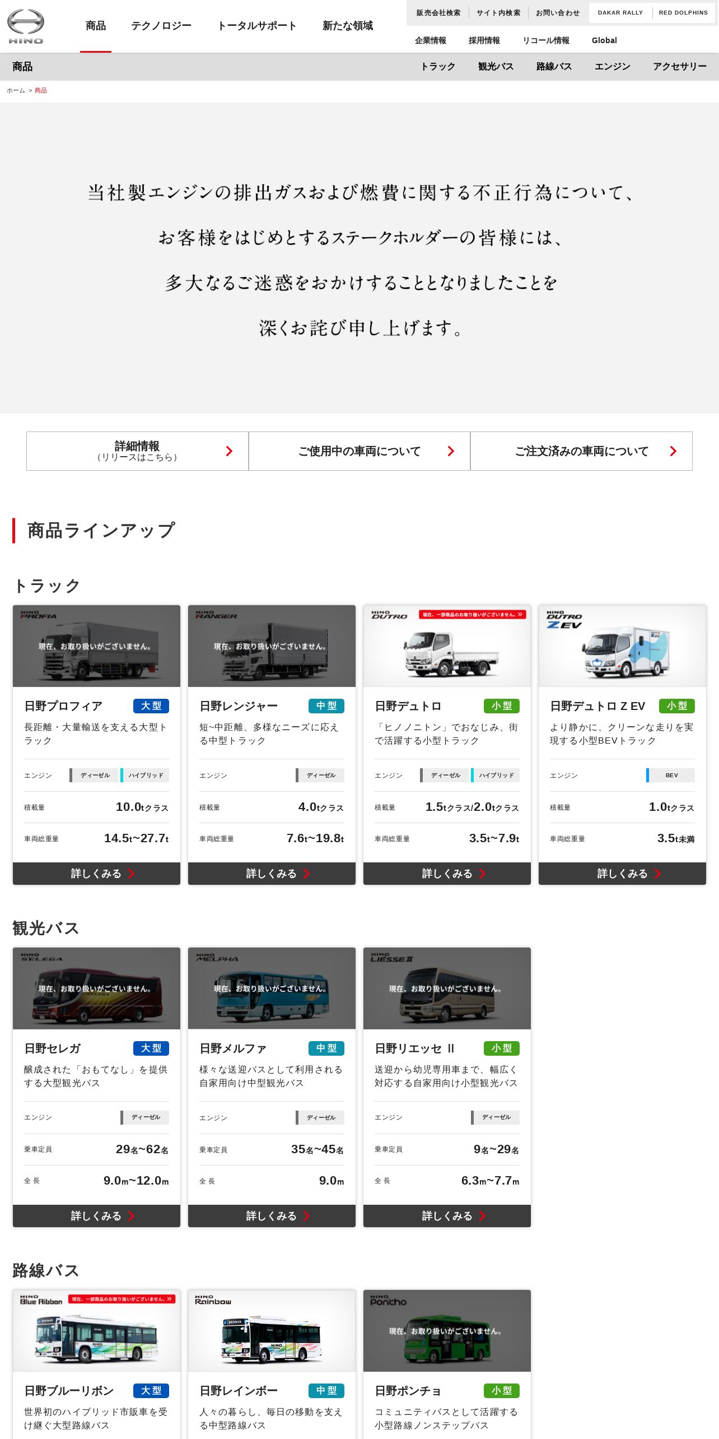Open the テクノロジー menu
The width and height of the screenshot is (719, 1439).
click(x=161, y=26)
